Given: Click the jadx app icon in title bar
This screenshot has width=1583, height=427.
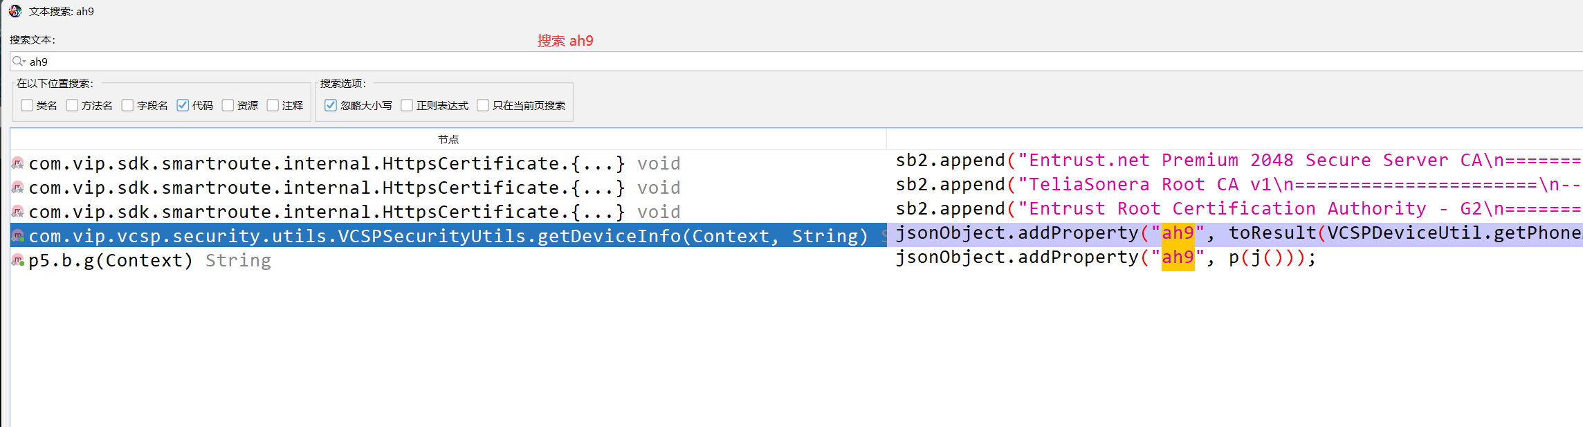Looking at the screenshot, I should [x=15, y=11].
